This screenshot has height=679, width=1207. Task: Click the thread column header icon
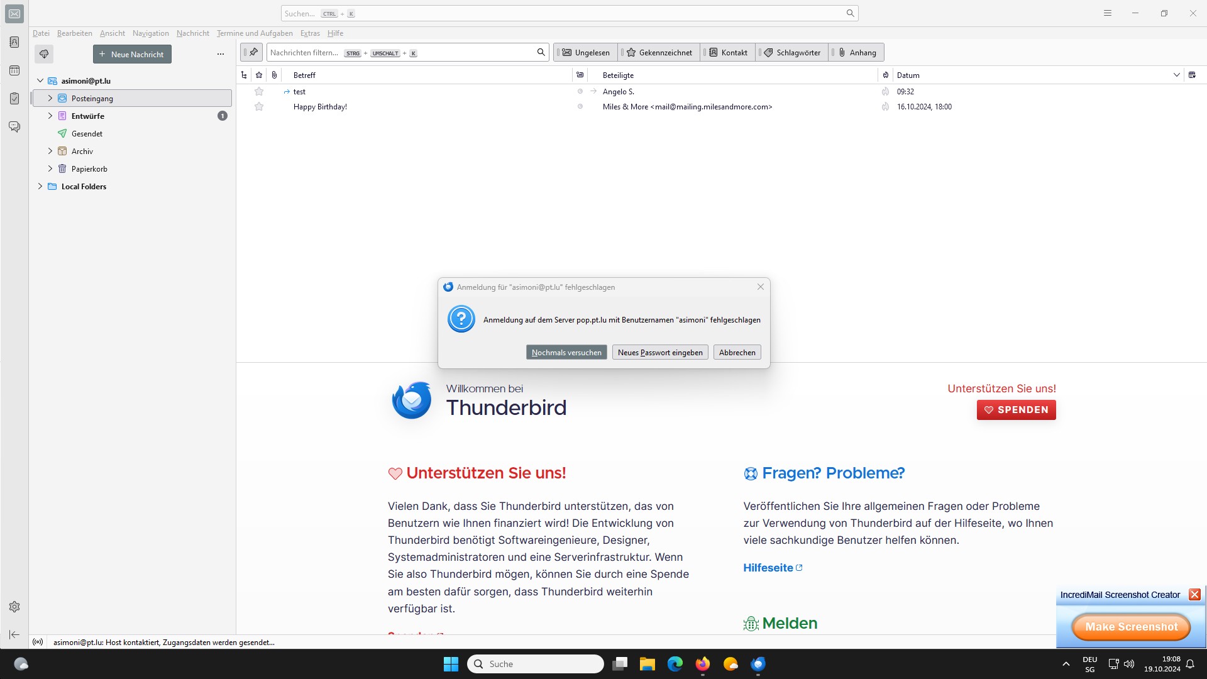point(244,75)
